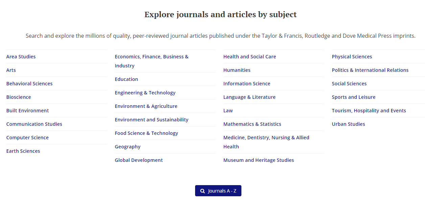
Task: Open Engineering & Technology journals
Action: (145, 93)
